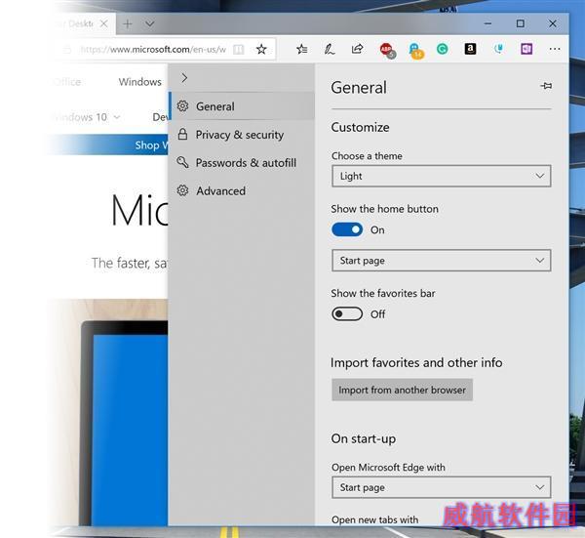Click the OneNote Web Clipper icon
The height and width of the screenshot is (538, 585).
pyautogui.click(x=526, y=49)
